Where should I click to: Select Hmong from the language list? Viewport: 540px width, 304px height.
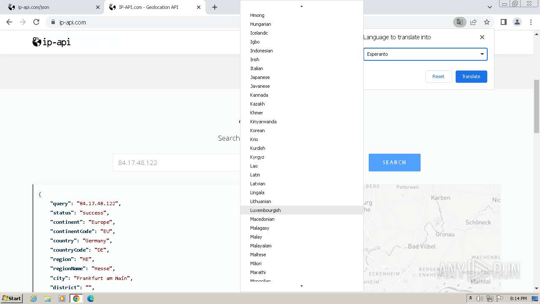tap(302, 15)
